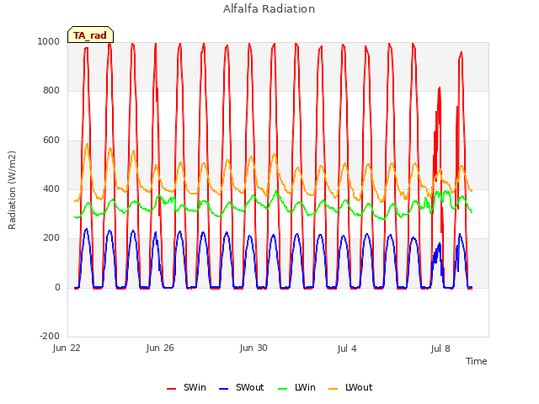Toggle the LWout legend entry
The image size is (539, 404).
click(x=350, y=387)
